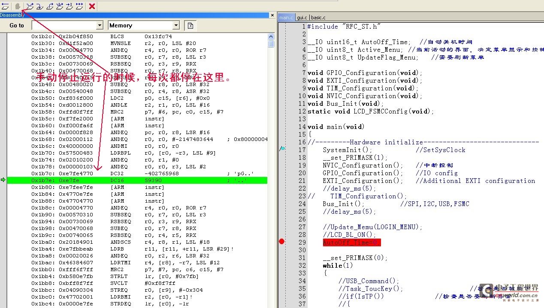This screenshot has width=544, height=308.
Task: Click the Step Into icon
Action: click(x=39, y=6)
